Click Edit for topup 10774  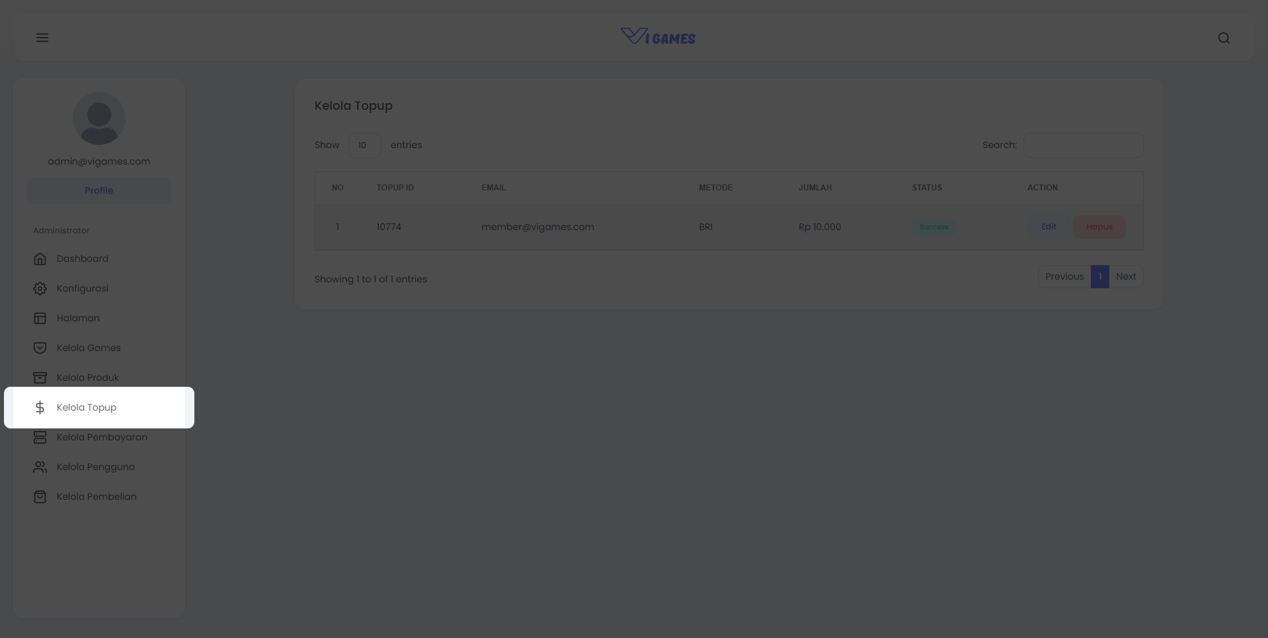pos(1049,227)
